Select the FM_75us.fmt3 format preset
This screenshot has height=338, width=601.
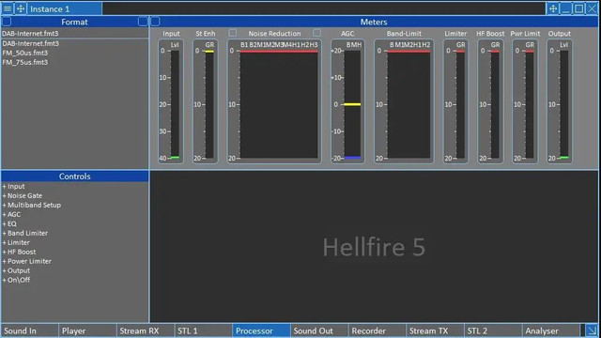pyautogui.click(x=25, y=62)
